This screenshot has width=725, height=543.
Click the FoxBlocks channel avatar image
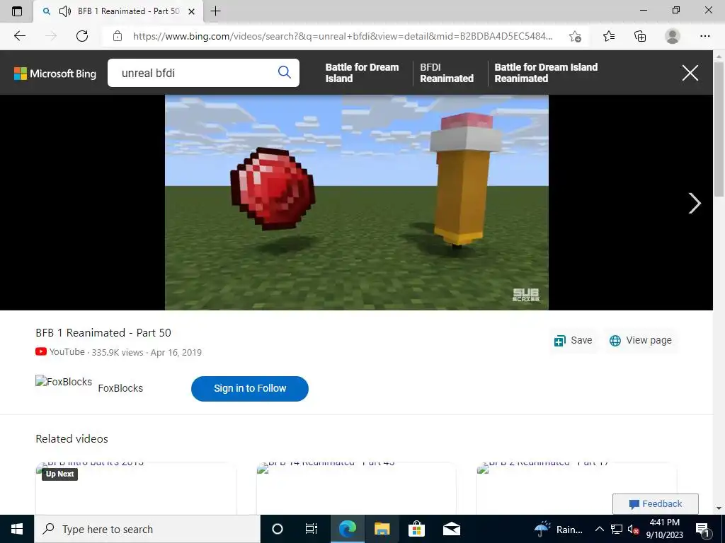[64, 382]
